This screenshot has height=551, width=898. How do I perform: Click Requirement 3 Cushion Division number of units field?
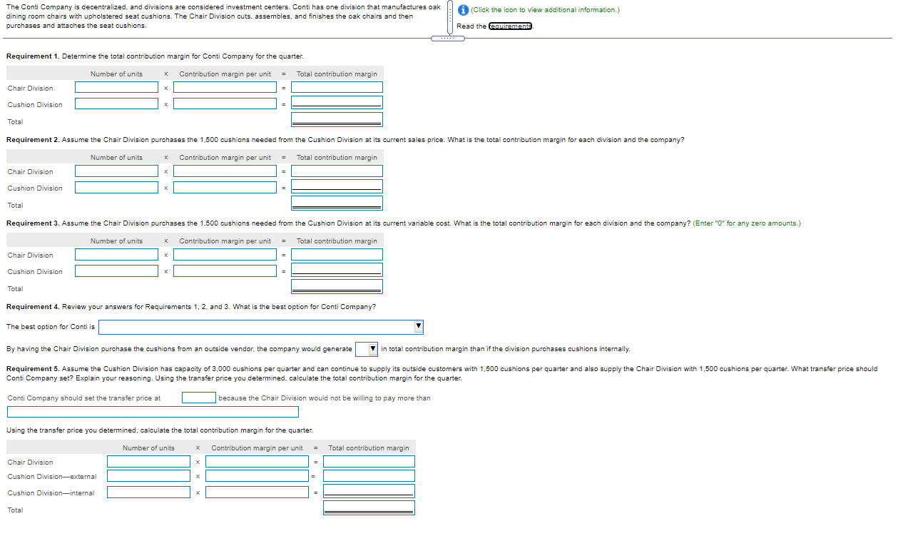click(x=117, y=271)
